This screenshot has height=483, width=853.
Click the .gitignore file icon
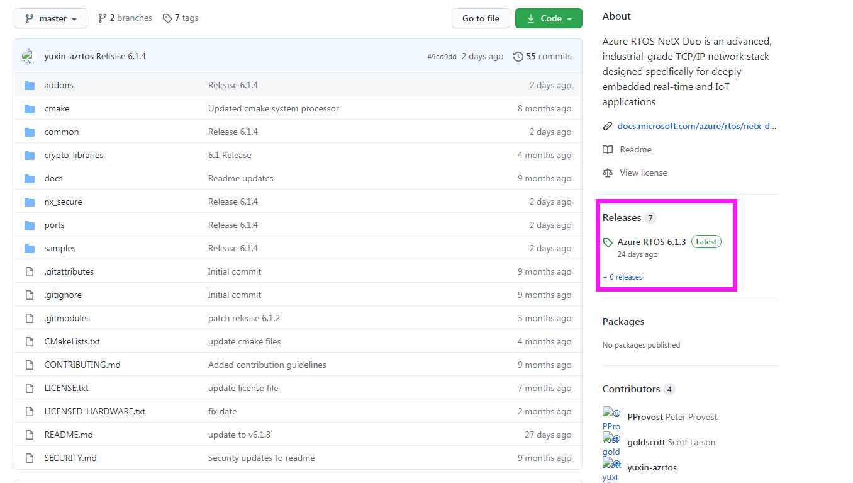pyautogui.click(x=29, y=295)
